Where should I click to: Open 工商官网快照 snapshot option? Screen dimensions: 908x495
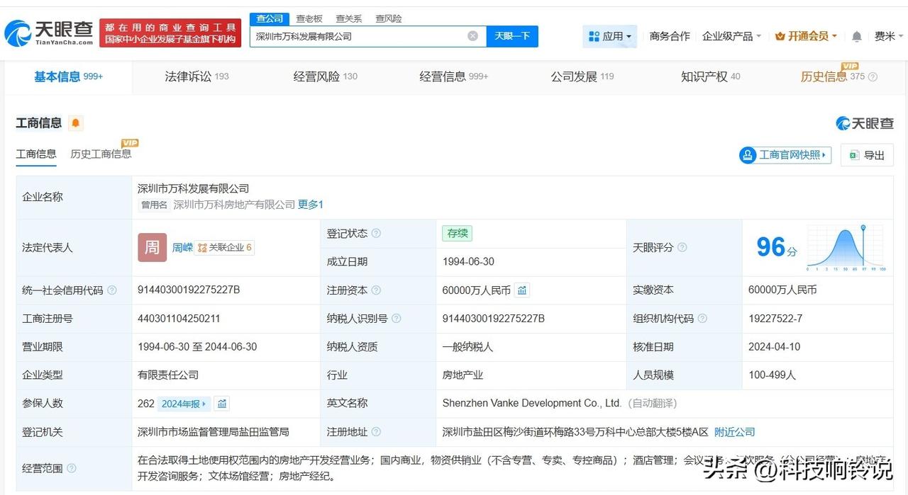[785, 155]
